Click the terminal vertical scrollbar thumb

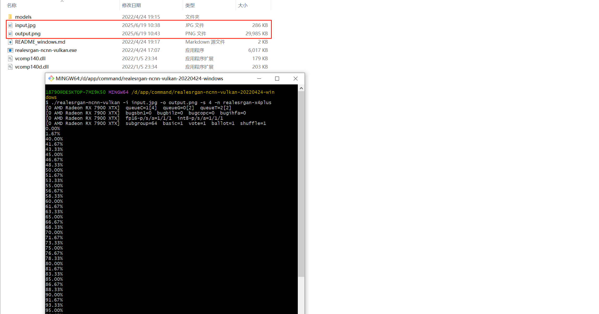coord(301,184)
